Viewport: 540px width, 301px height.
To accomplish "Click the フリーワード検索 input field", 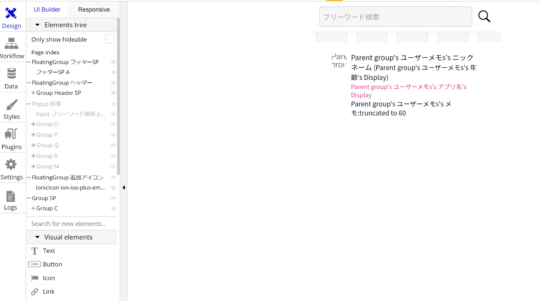I will point(395,17).
